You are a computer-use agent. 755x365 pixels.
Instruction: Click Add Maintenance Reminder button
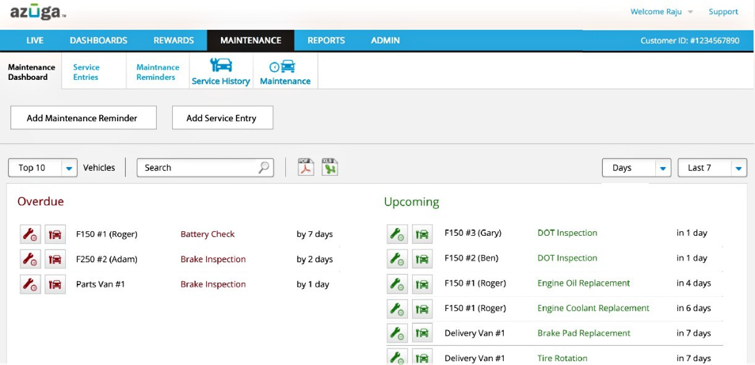tap(82, 118)
